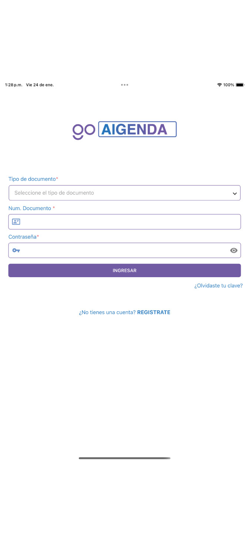The image size is (250, 541).
Task: Tap the battery status icon
Action: [240, 85]
